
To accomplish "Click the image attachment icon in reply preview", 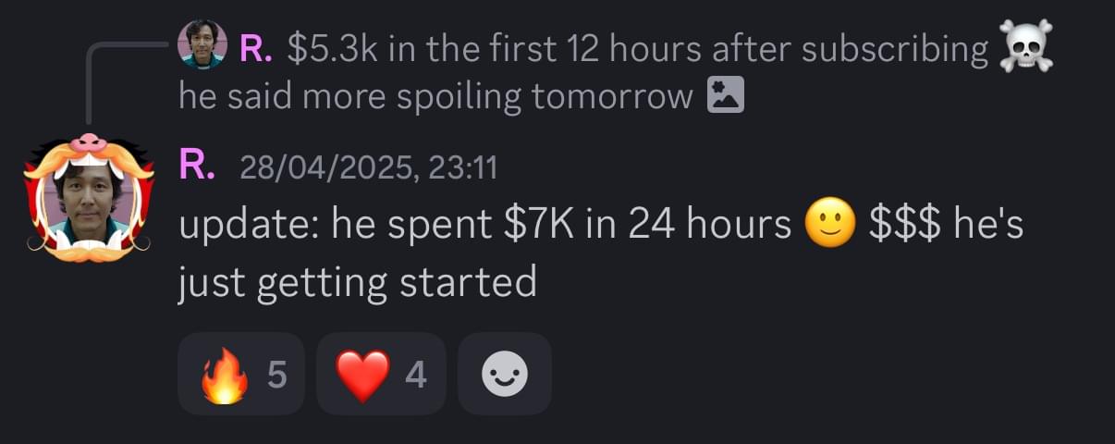I will click(725, 95).
